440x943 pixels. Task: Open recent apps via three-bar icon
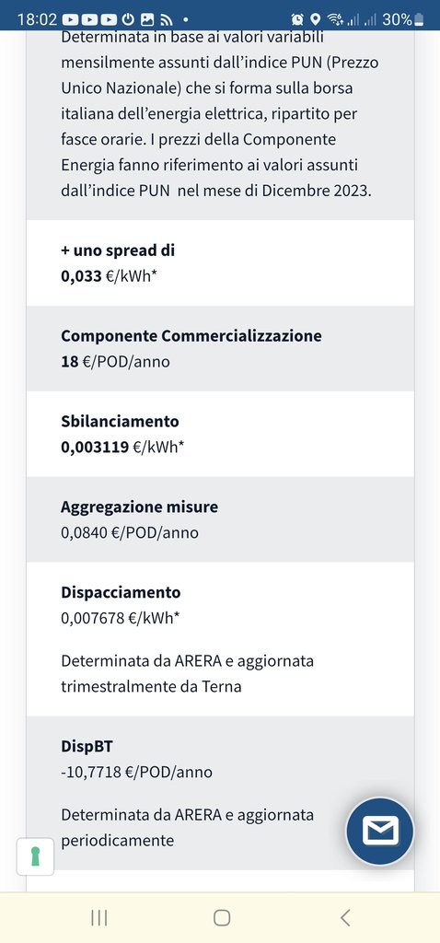click(98, 917)
